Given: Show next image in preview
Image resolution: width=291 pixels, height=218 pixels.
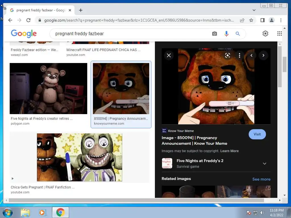Looking at the screenshot, I should pyautogui.click(x=263, y=55).
